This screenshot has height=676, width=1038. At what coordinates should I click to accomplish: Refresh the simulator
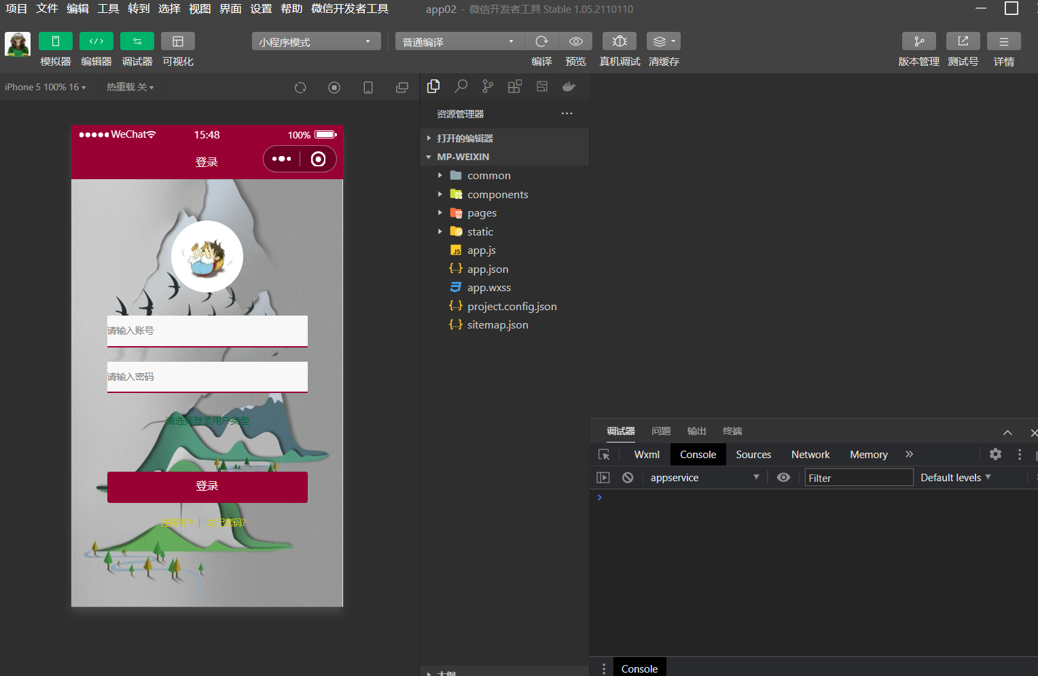300,88
